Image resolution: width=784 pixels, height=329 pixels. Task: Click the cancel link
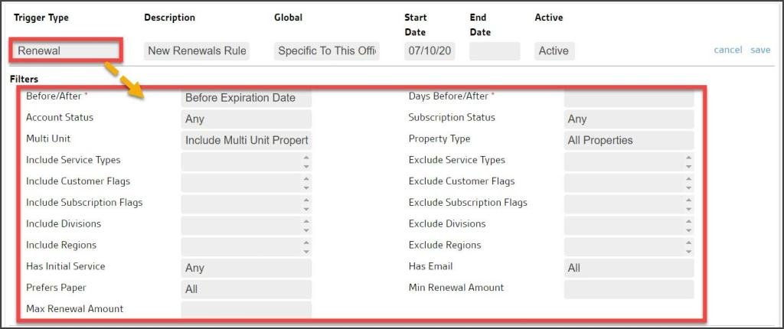click(727, 50)
